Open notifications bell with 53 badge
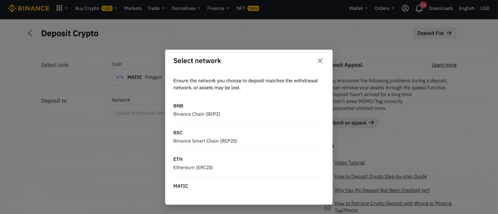 click(x=419, y=8)
